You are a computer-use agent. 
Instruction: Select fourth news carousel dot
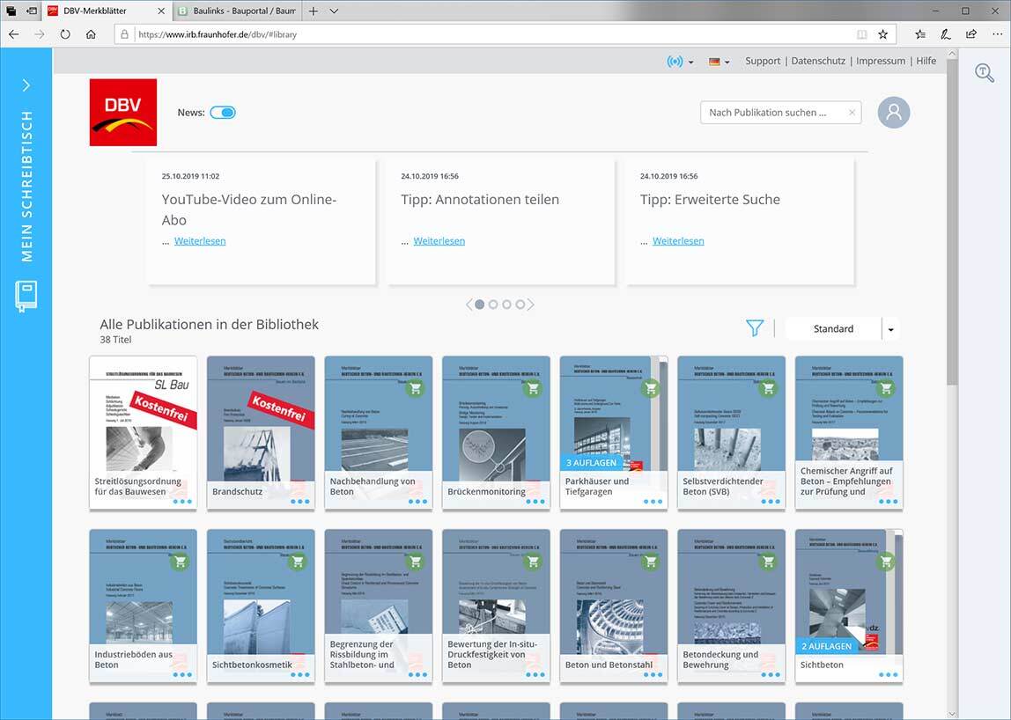(520, 305)
